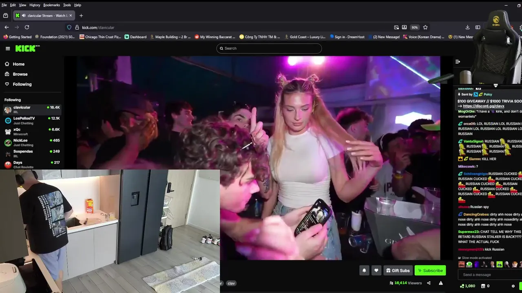
Task: Click the Firefox back arrow
Action: (7, 27)
